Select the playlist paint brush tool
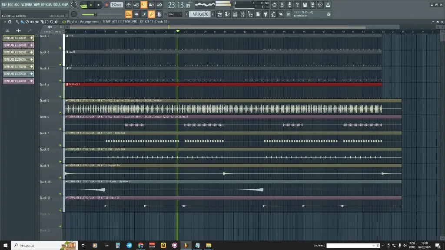 pos(22,22)
